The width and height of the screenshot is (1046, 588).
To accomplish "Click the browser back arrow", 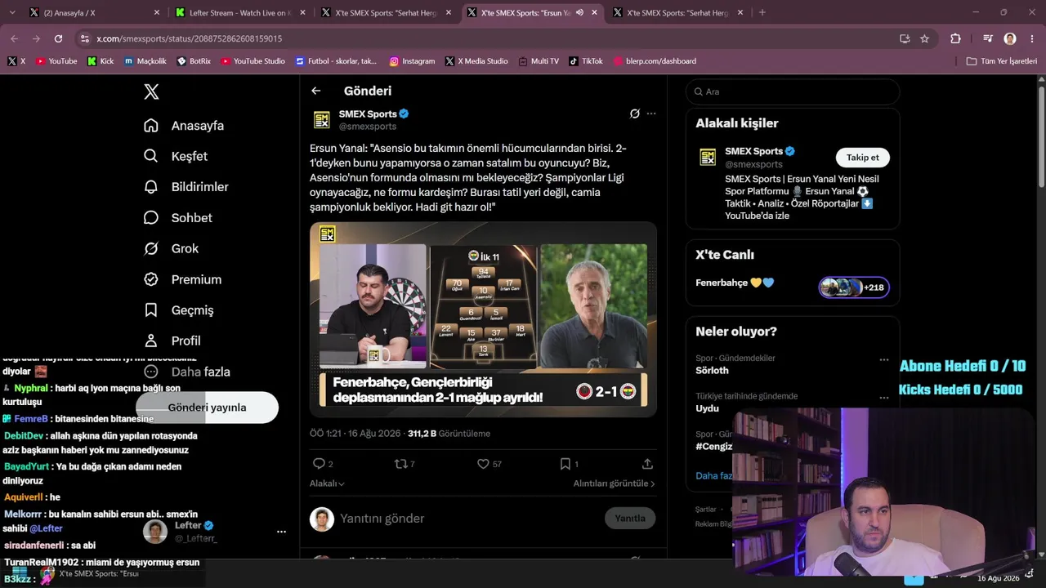I will click(14, 38).
